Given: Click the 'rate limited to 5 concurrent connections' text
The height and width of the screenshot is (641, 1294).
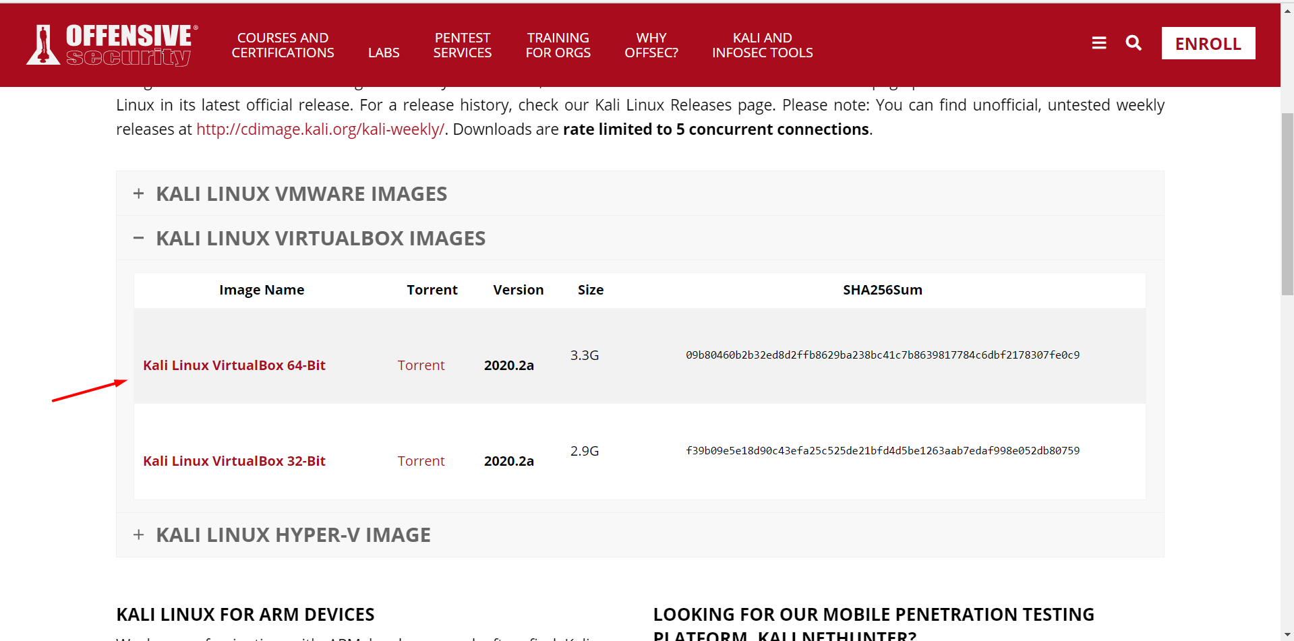Looking at the screenshot, I should click(x=716, y=129).
